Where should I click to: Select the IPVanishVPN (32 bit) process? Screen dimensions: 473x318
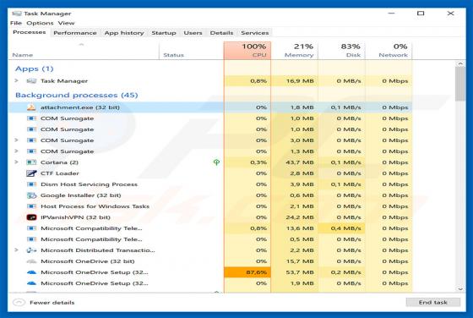click(x=210, y=217)
